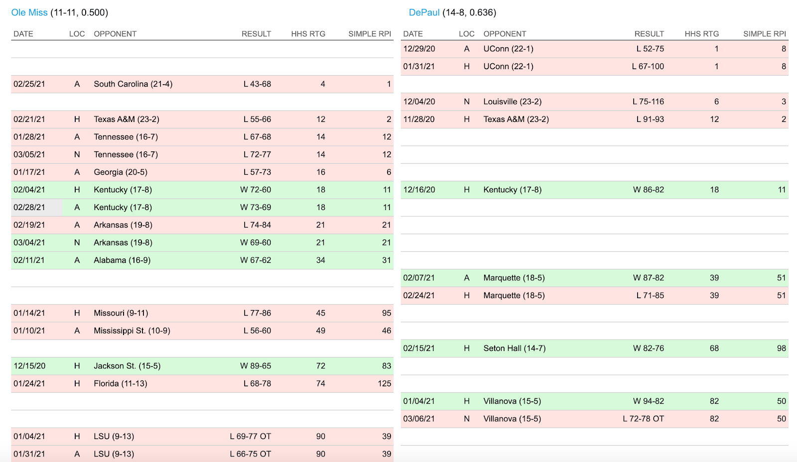
Task: Click the W 94-82 result against Villanova
Action: pos(649,401)
